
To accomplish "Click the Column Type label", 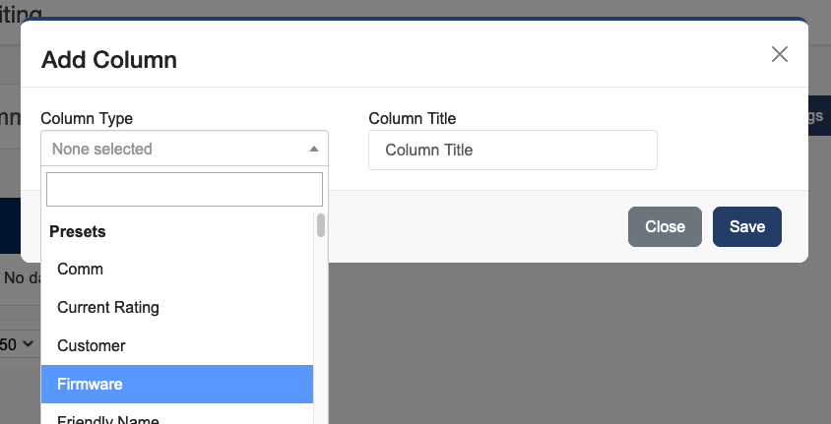I will click(87, 118).
